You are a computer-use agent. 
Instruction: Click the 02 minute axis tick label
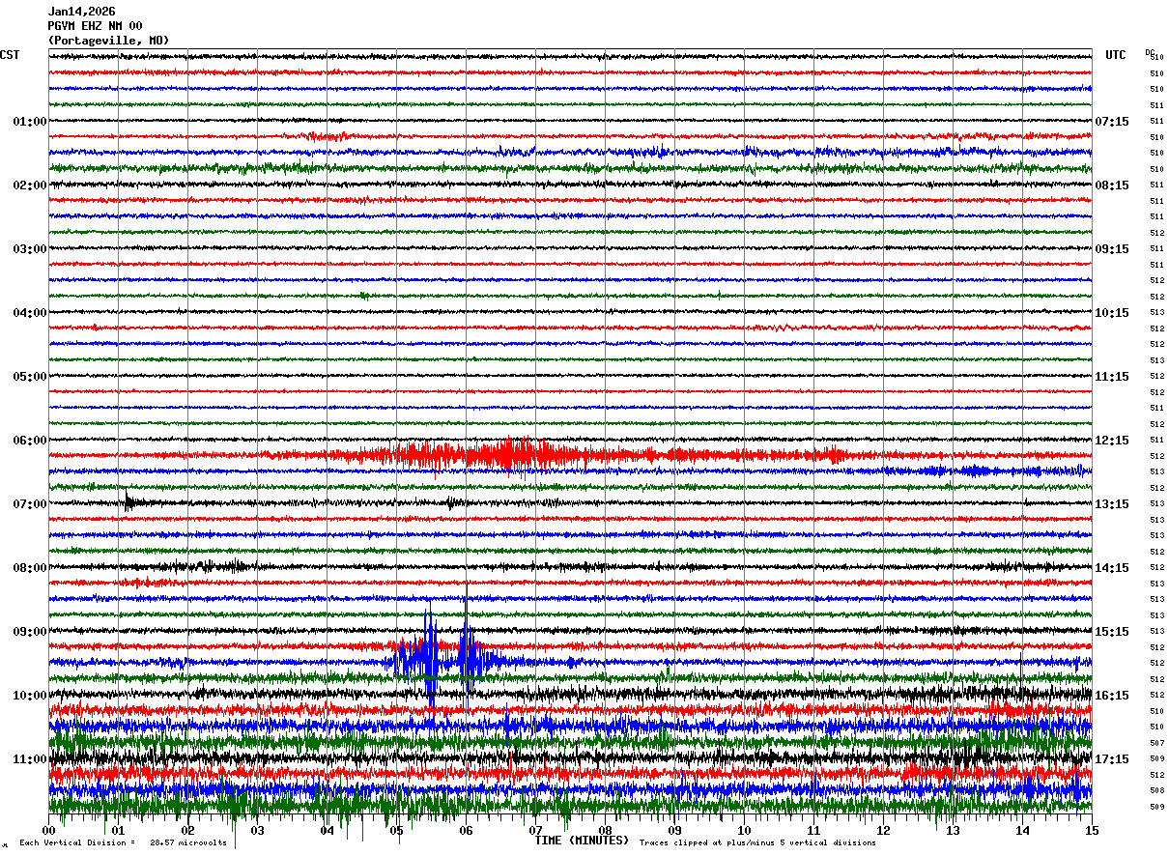pyautogui.click(x=188, y=831)
